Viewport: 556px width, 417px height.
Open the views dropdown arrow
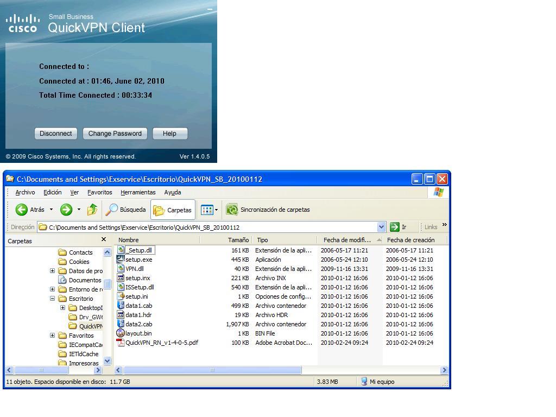(216, 210)
